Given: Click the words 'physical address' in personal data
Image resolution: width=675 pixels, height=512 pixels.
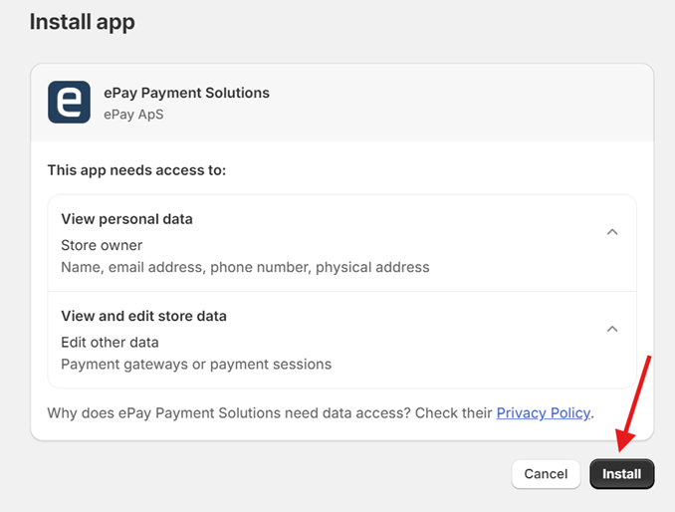Looking at the screenshot, I should pyautogui.click(x=372, y=267).
